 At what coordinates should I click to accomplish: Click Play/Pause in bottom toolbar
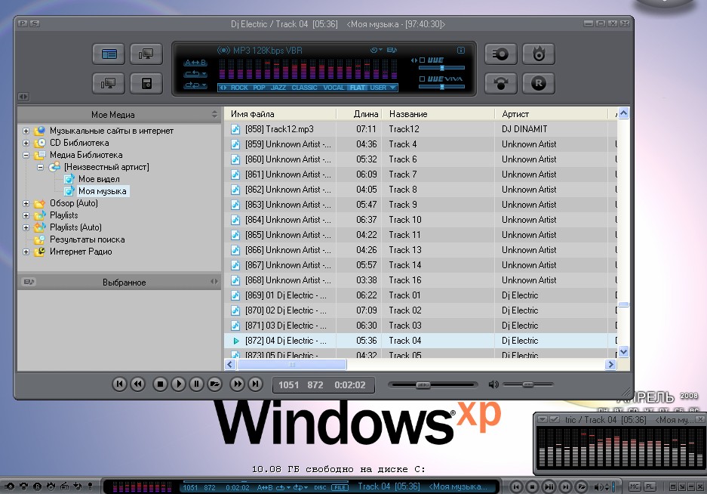pos(549,486)
